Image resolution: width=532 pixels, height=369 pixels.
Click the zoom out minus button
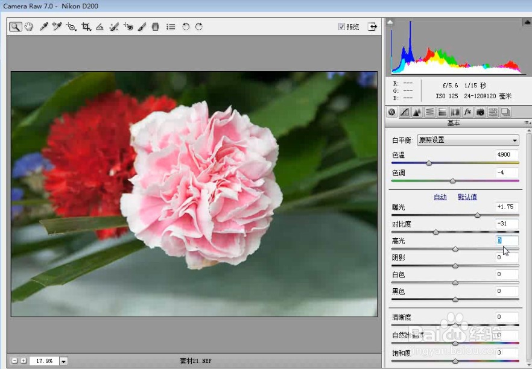click(x=14, y=361)
